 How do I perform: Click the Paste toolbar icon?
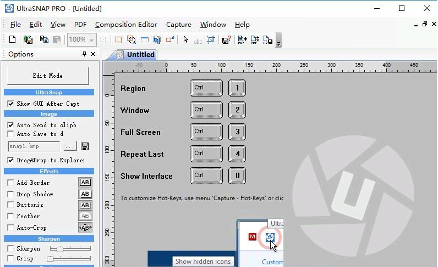57,39
